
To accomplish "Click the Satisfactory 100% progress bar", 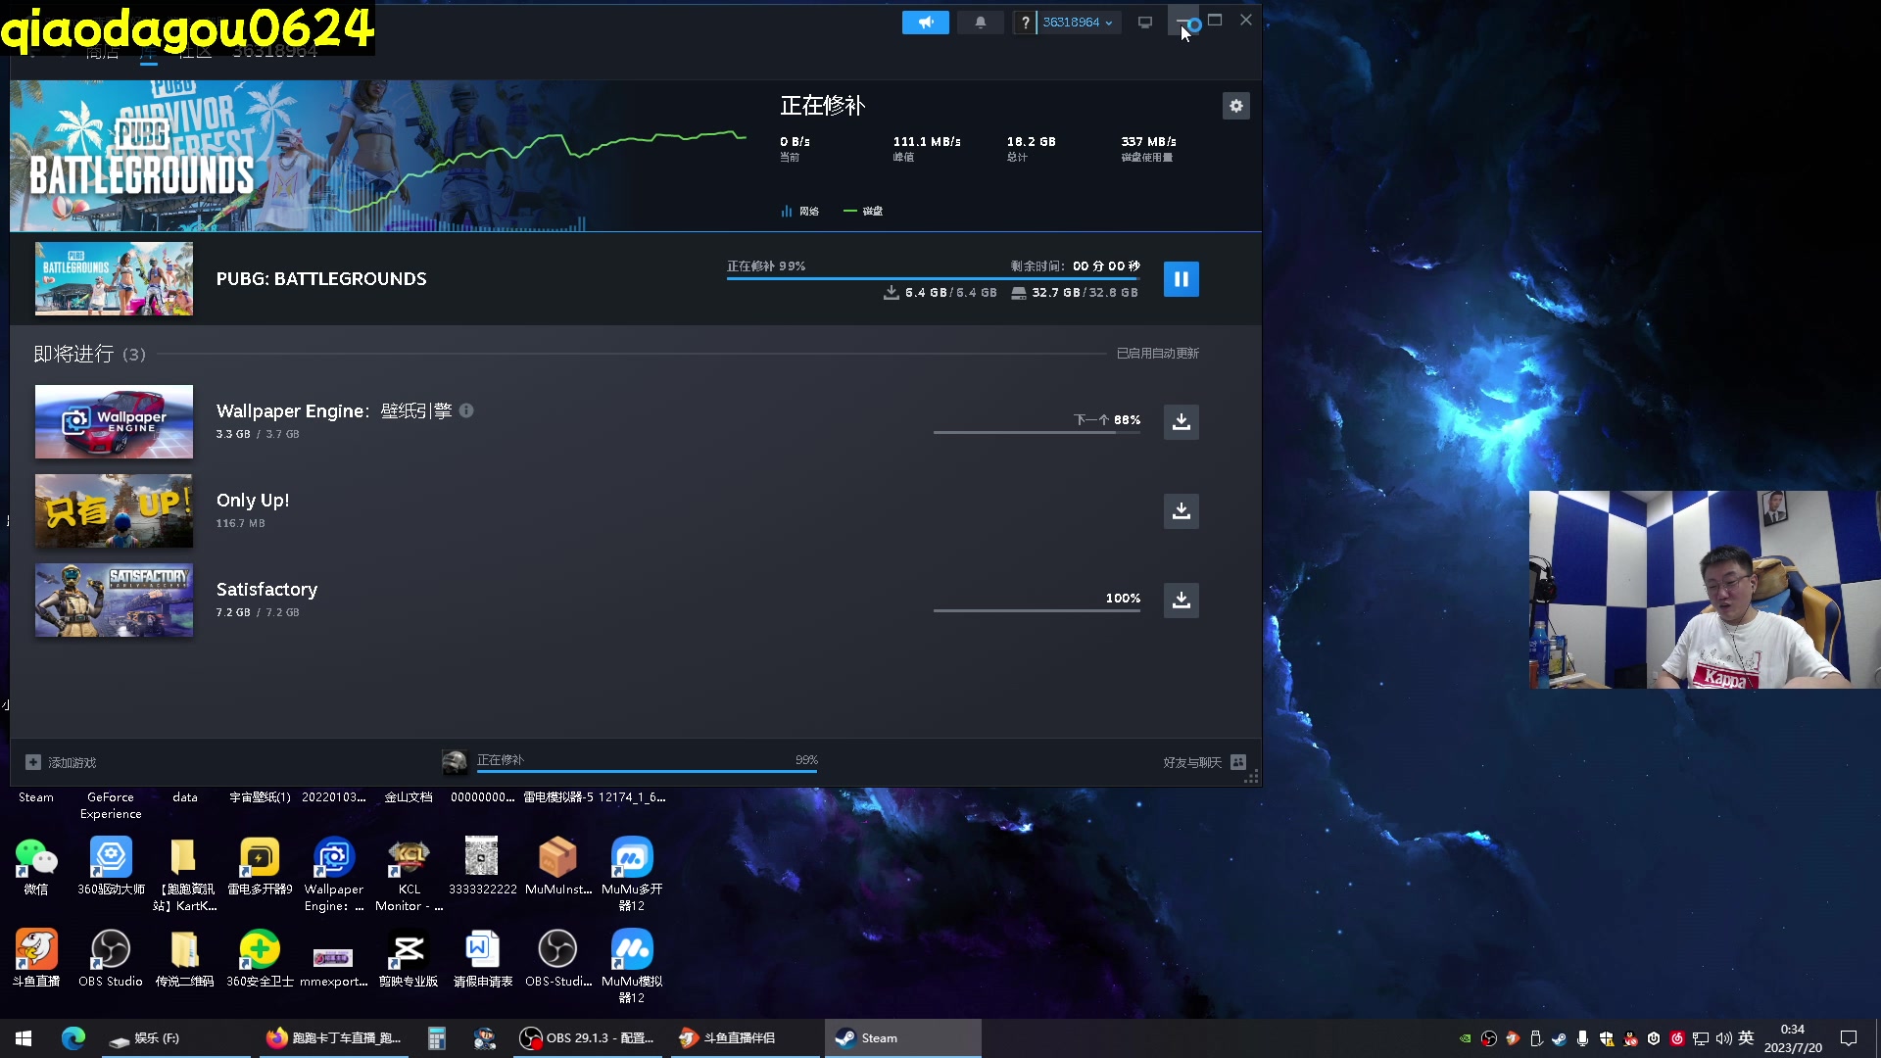I will (x=1037, y=610).
